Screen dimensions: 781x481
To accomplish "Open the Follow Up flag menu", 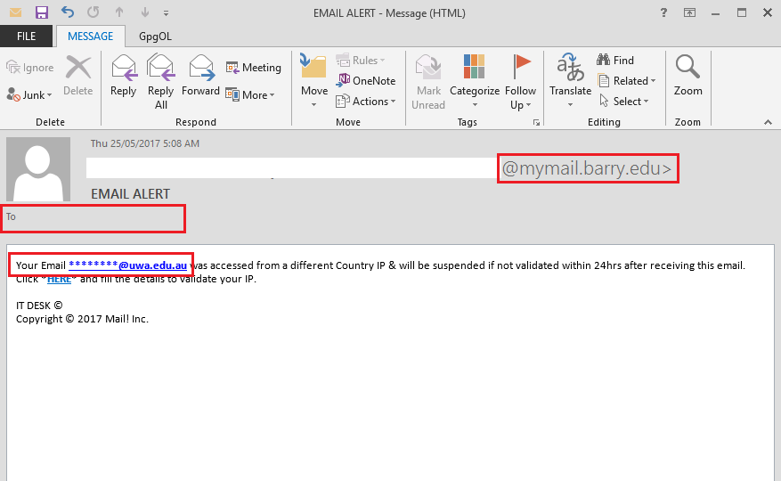I will (x=520, y=80).
